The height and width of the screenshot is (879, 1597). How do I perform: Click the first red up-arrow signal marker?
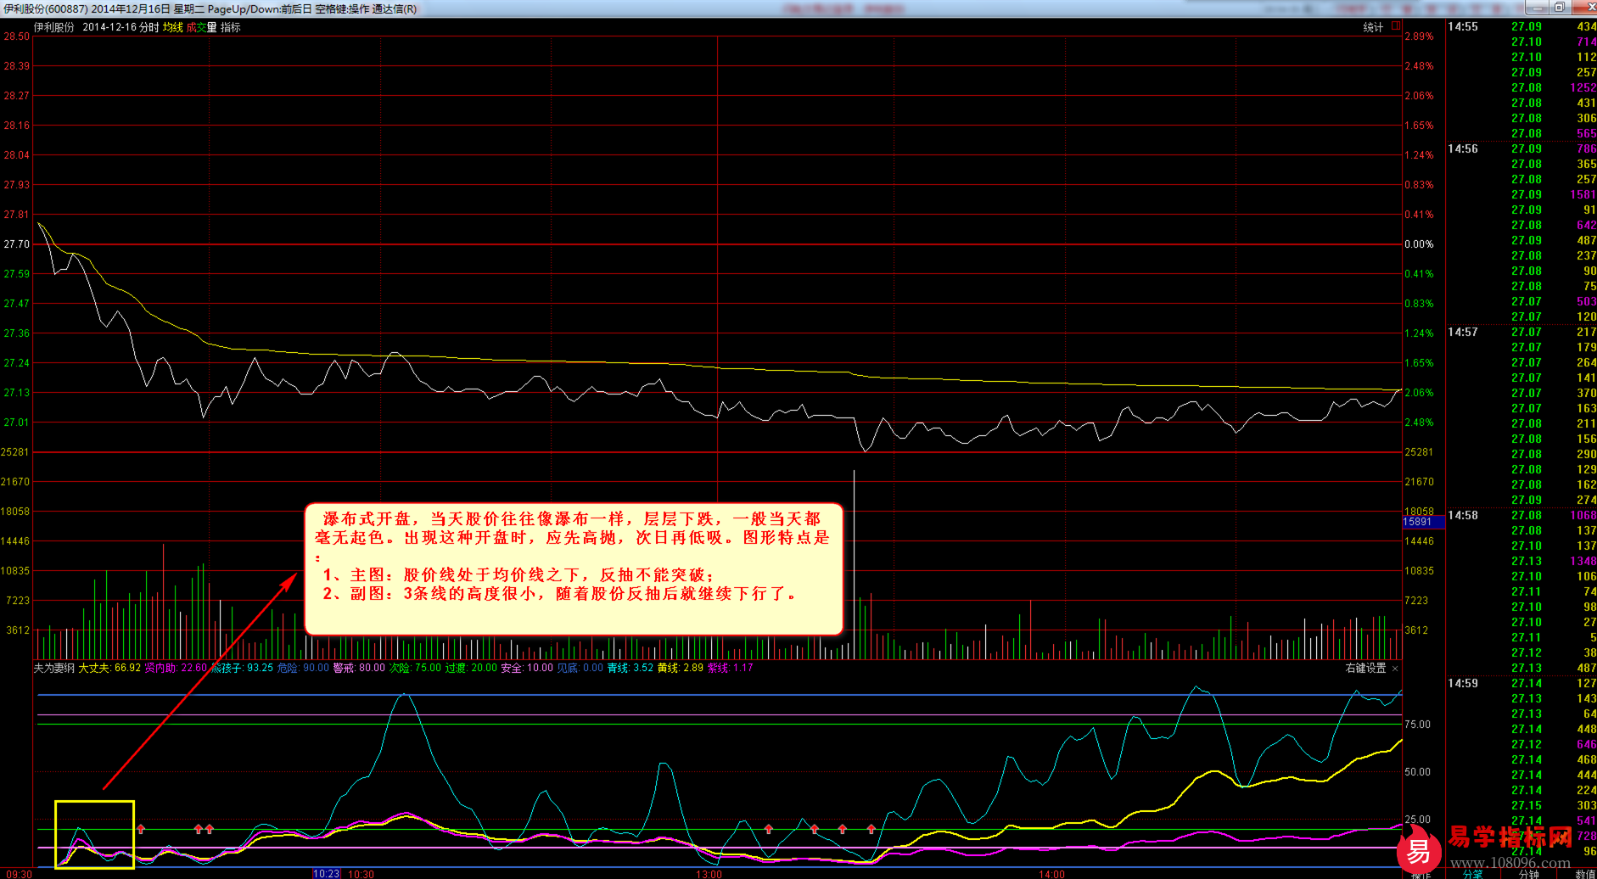141,829
